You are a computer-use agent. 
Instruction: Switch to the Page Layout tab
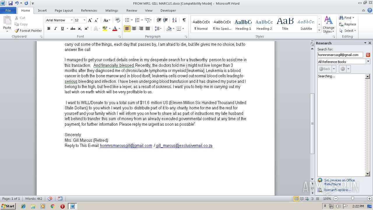(x=64, y=10)
